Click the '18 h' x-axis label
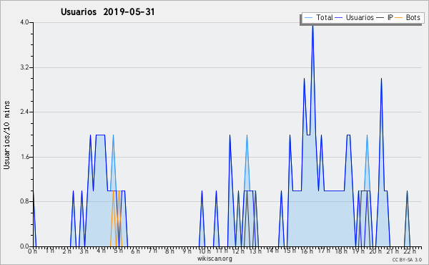This screenshot has width=429, height=265. point(341,251)
